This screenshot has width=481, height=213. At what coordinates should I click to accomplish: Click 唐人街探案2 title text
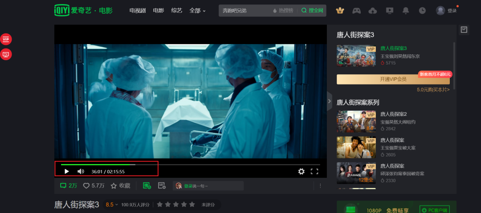(393, 114)
